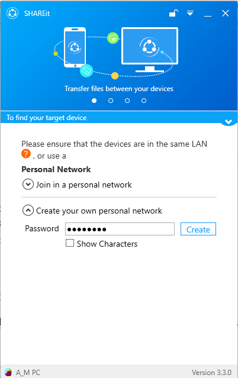Click the Create button

click(x=198, y=229)
